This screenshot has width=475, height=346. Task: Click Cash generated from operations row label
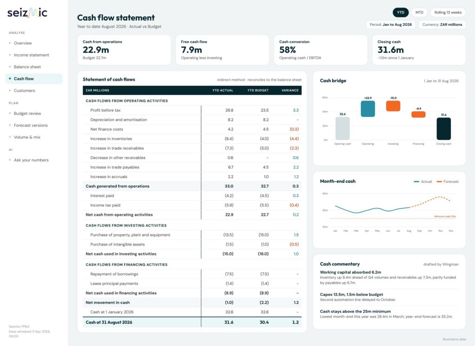(x=117, y=186)
